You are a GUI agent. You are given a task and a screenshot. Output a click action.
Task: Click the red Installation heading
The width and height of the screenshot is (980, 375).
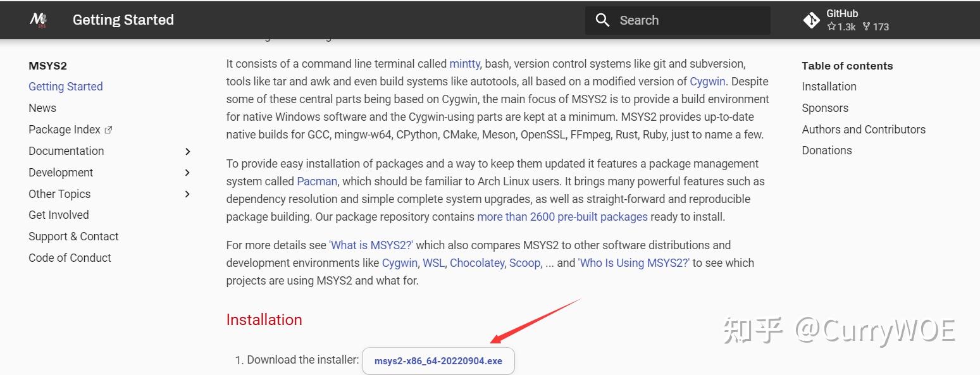pyautogui.click(x=264, y=320)
